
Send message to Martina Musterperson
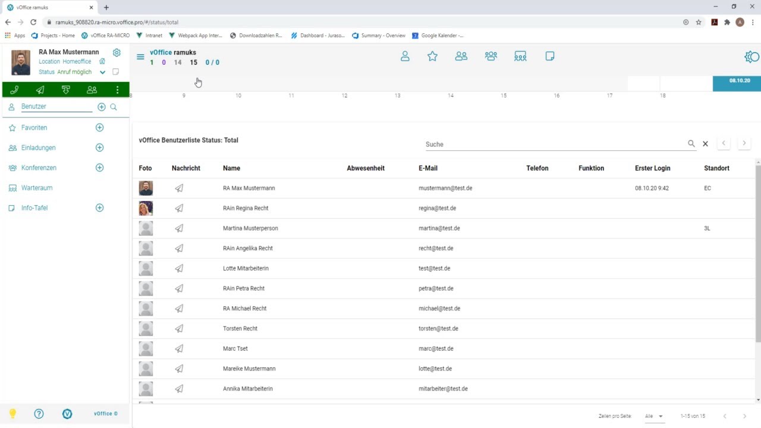[179, 228]
